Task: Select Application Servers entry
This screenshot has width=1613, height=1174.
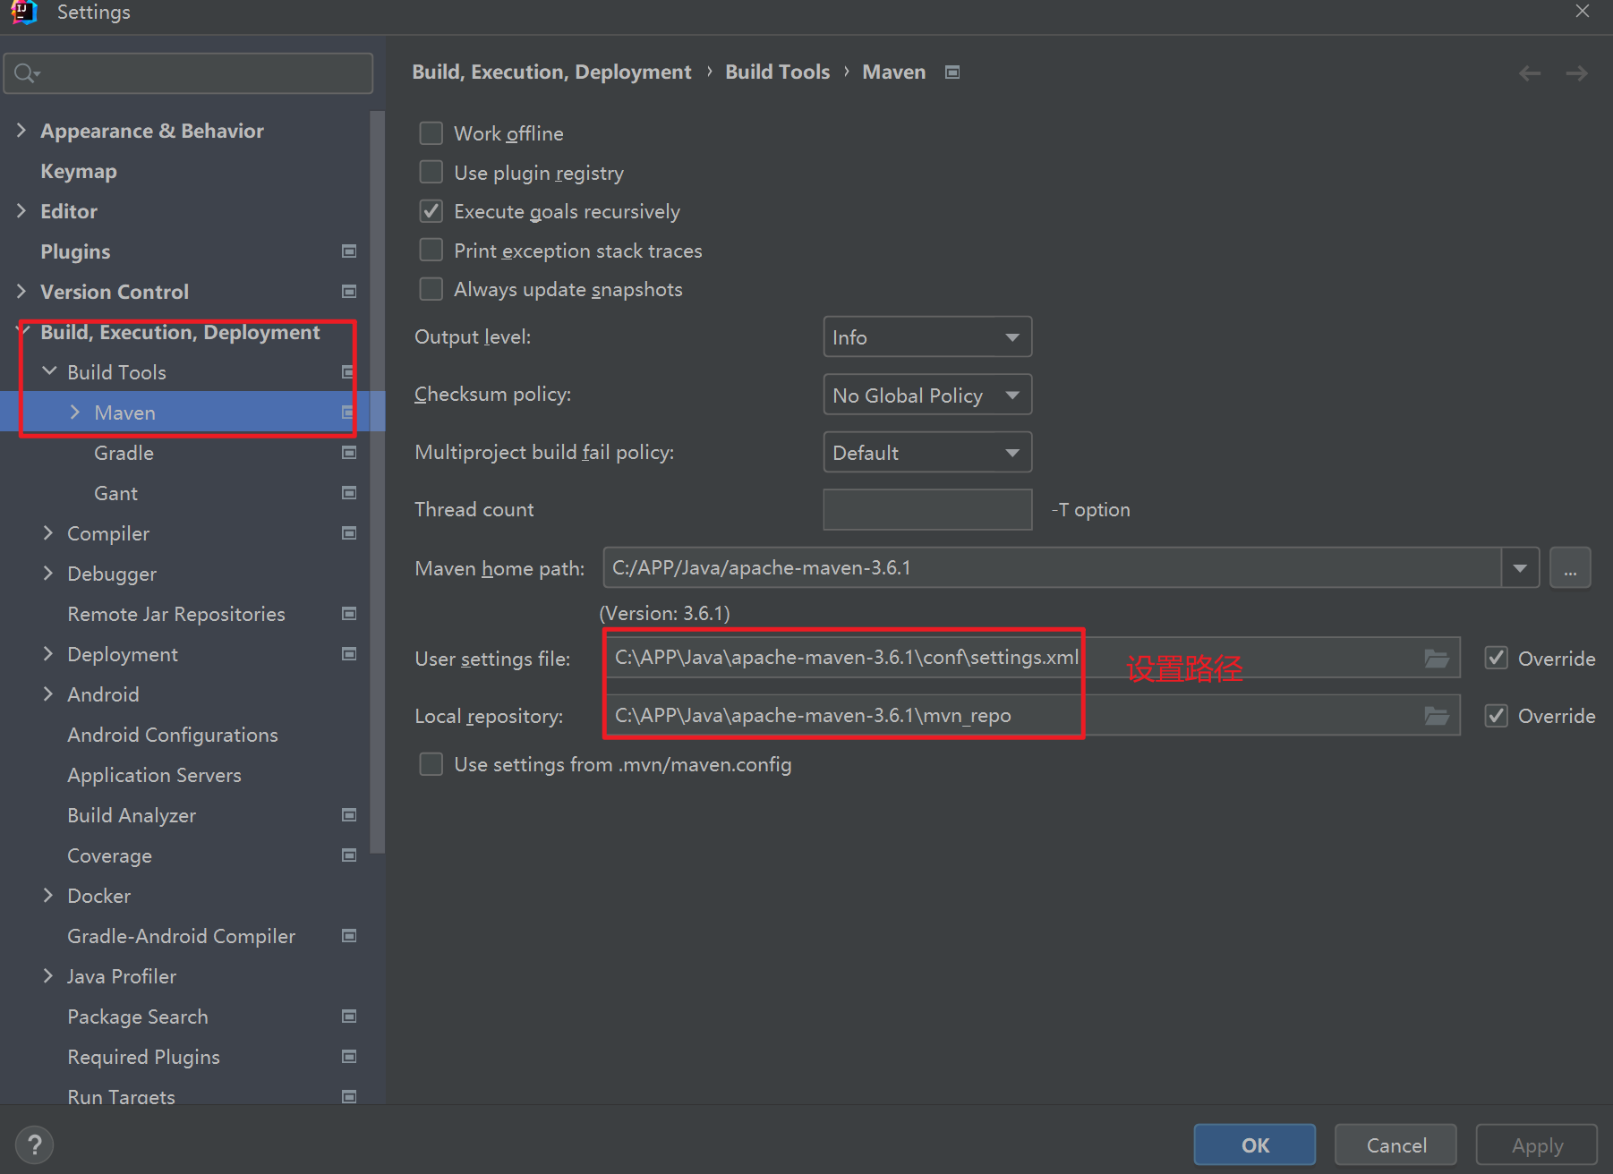Action: point(154,775)
